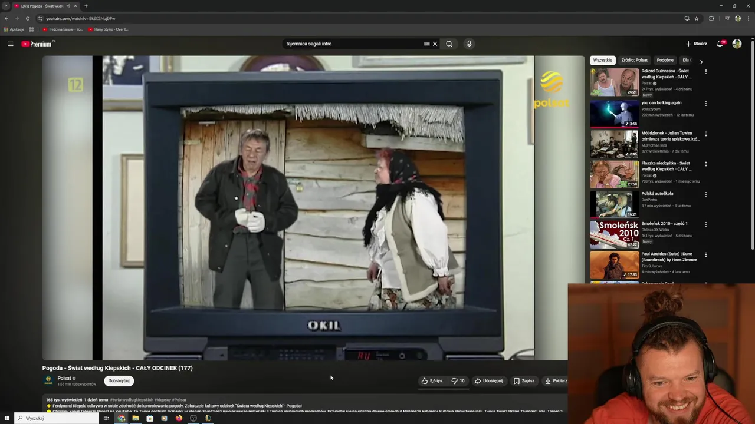
Task: Open Windows Start button
Action: point(7,418)
